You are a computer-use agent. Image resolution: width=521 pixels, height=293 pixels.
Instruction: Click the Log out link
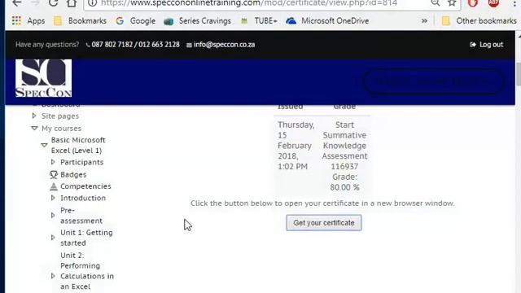[487, 45]
